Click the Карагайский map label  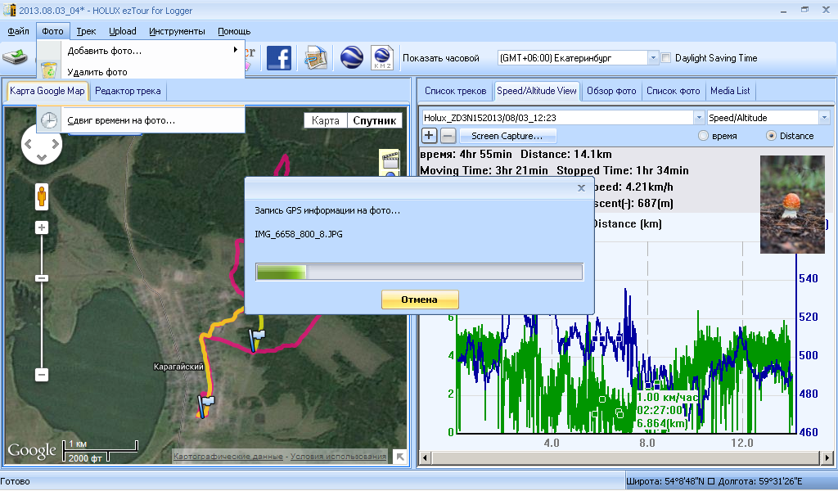pos(178,367)
